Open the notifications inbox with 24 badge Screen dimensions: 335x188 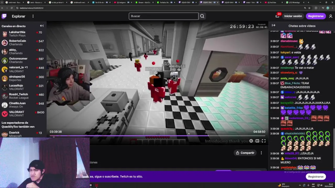pos(277,16)
